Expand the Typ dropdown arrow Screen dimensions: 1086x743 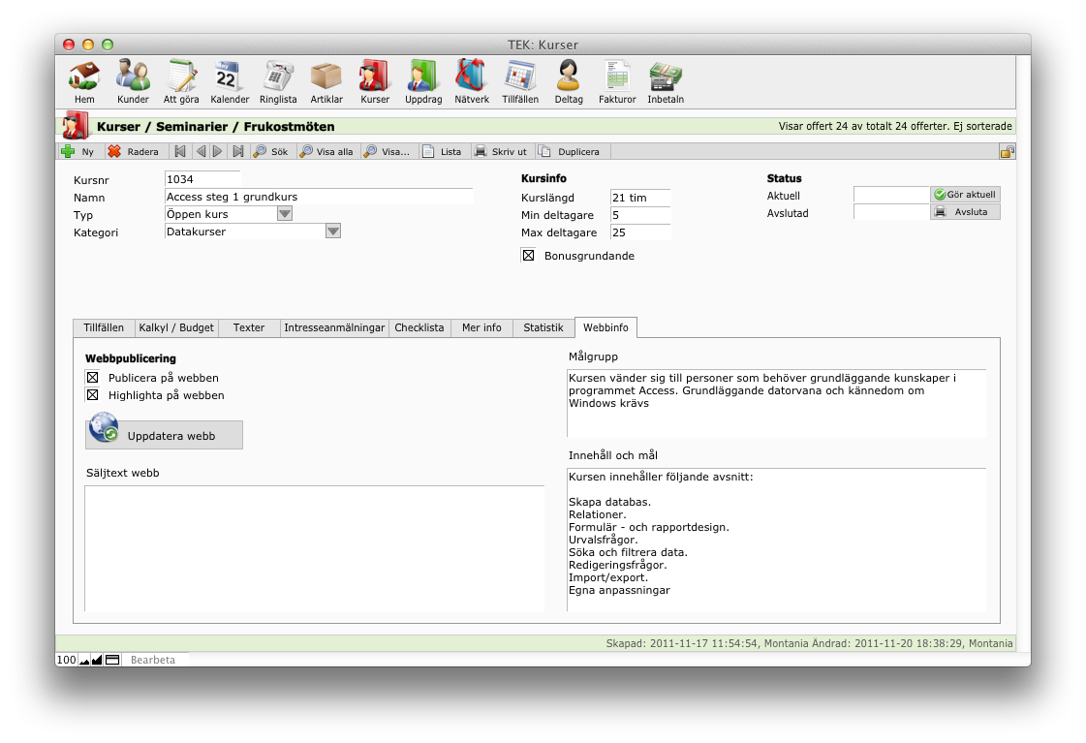pos(285,214)
